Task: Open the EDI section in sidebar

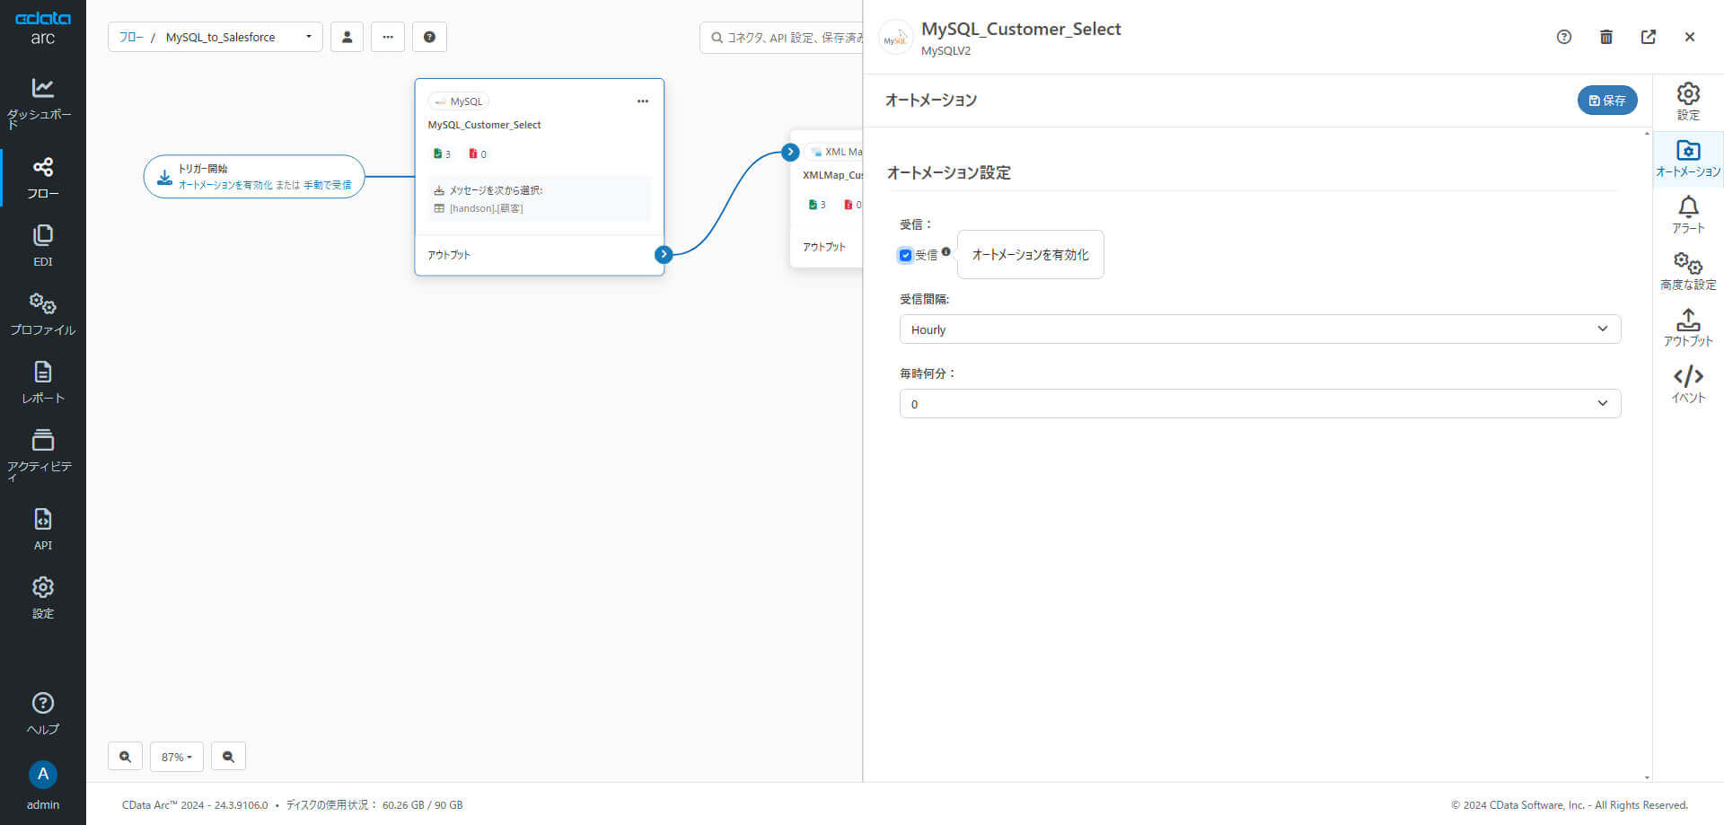Action: [x=42, y=246]
